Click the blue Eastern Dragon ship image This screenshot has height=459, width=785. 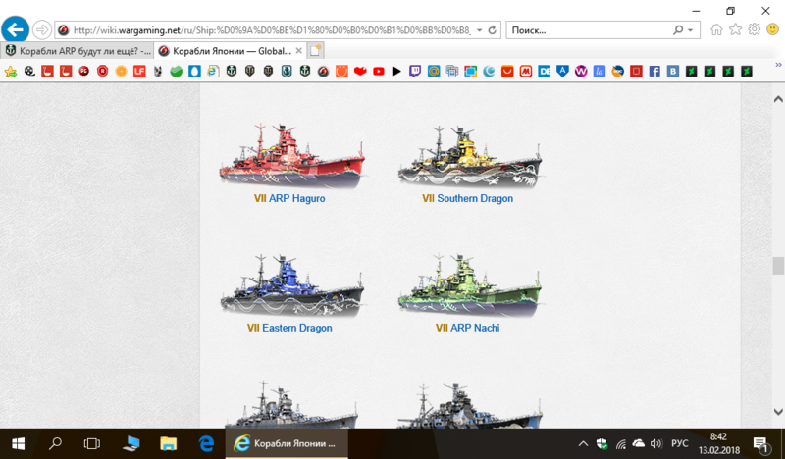(x=291, y=284)
